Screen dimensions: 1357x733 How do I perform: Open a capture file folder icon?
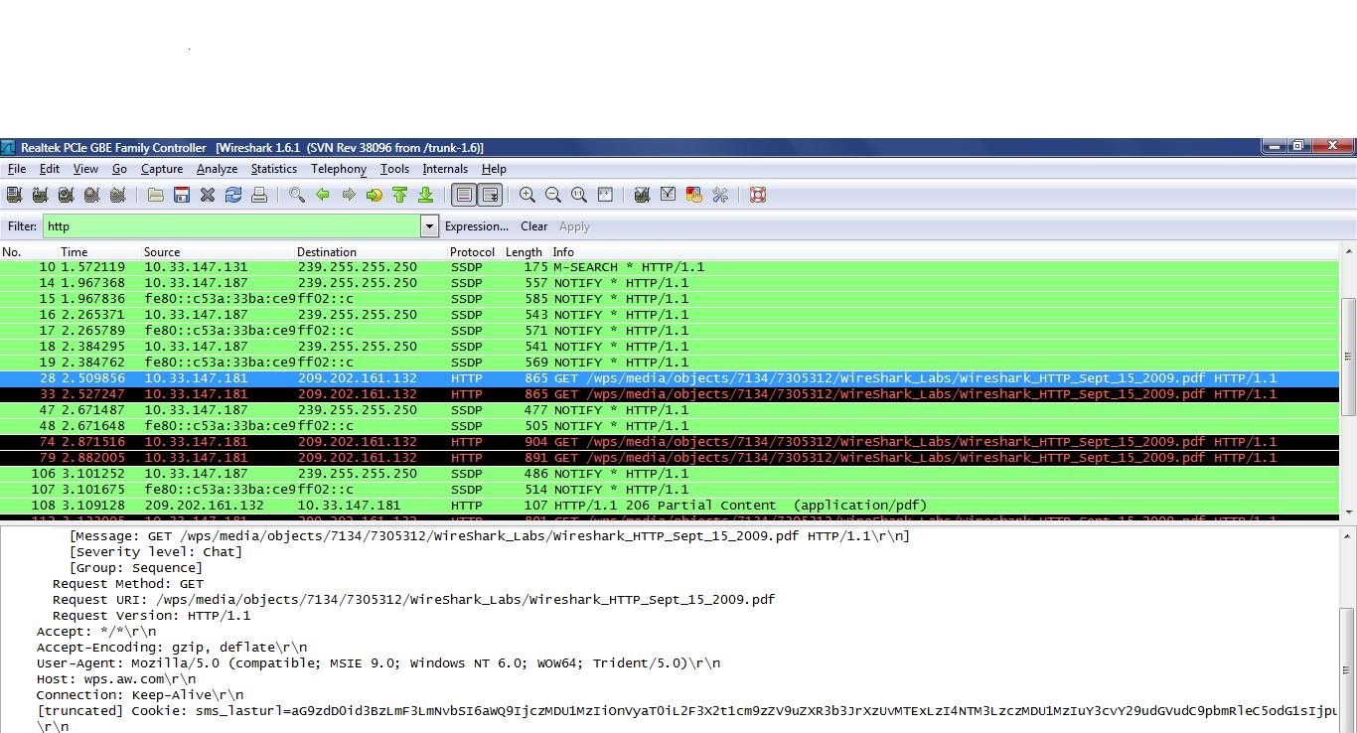156,195
